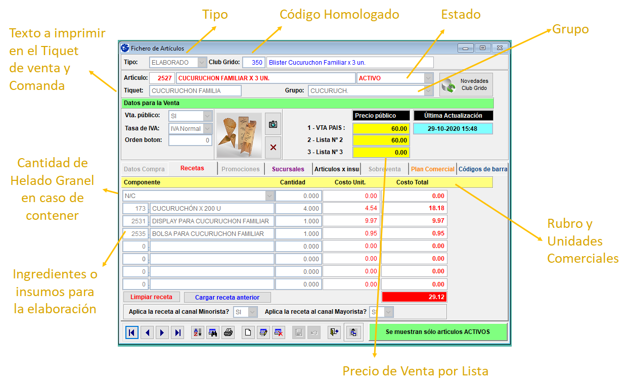Click the Cargar receta anterior button

227,298
